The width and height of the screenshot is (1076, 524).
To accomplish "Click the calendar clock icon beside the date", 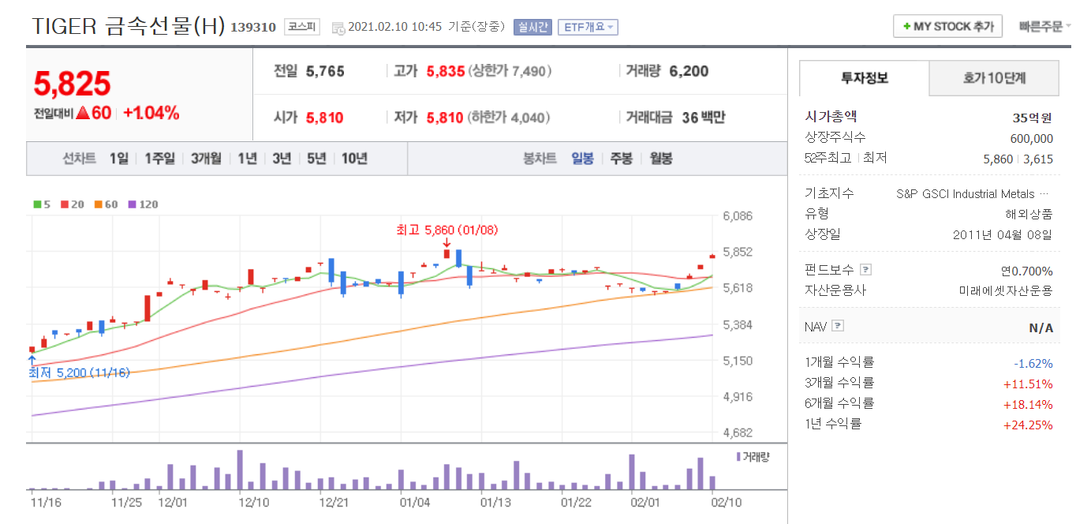I will pyautogui.click(x=338, y=28).
